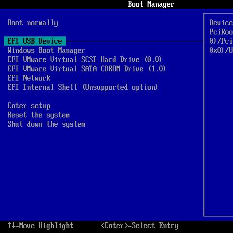Image resolution: width=233 pixels, height=233 pixels.
Task: Open the Enter setup option
Action: (29, 106)
